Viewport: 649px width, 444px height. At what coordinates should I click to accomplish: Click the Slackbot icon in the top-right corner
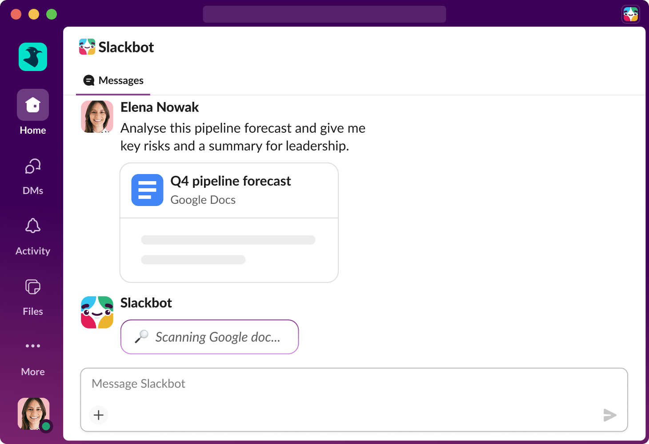click(631, 14)
